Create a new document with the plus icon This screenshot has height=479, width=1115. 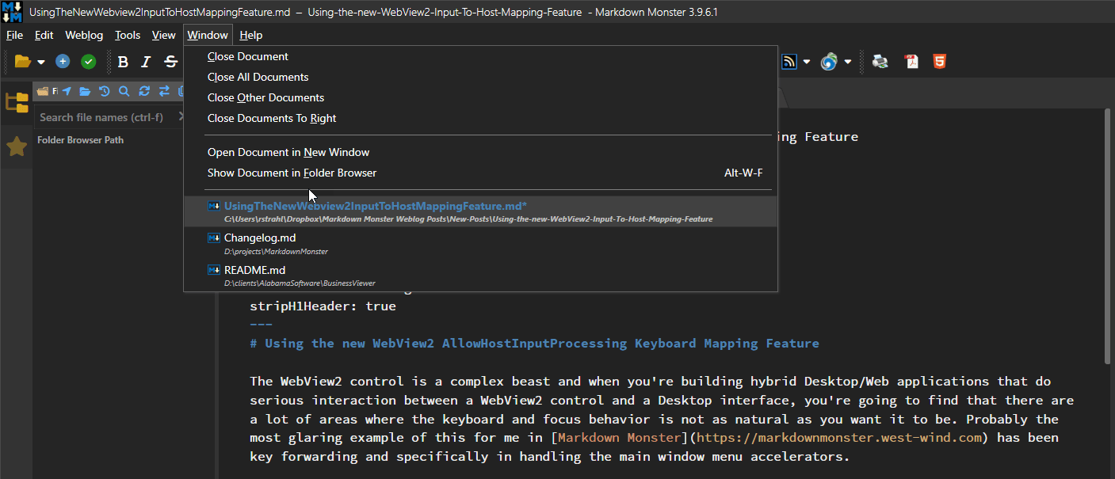(63, 62)
